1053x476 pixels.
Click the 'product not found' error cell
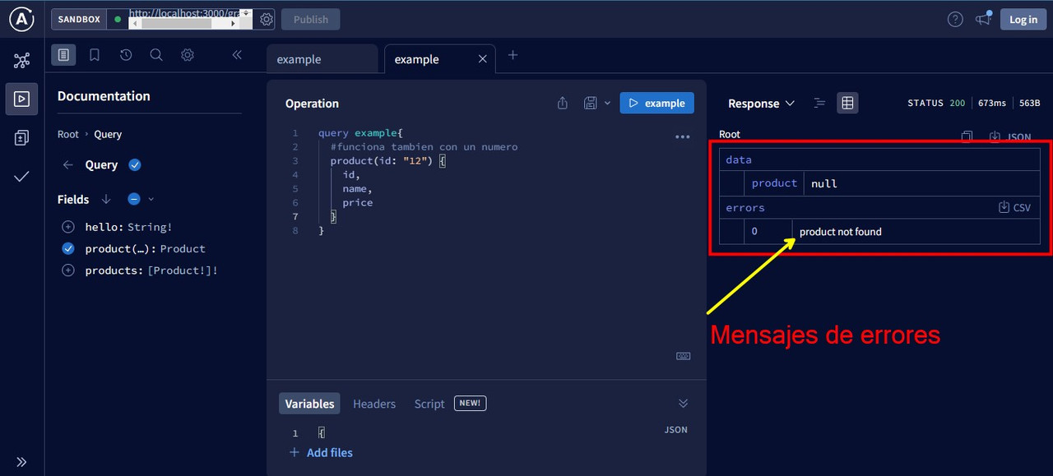pos(916,232)
